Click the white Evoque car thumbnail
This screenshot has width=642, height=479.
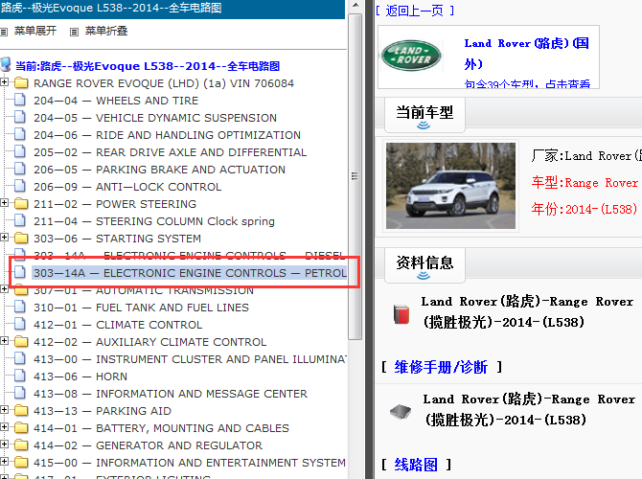pos(450,186)
